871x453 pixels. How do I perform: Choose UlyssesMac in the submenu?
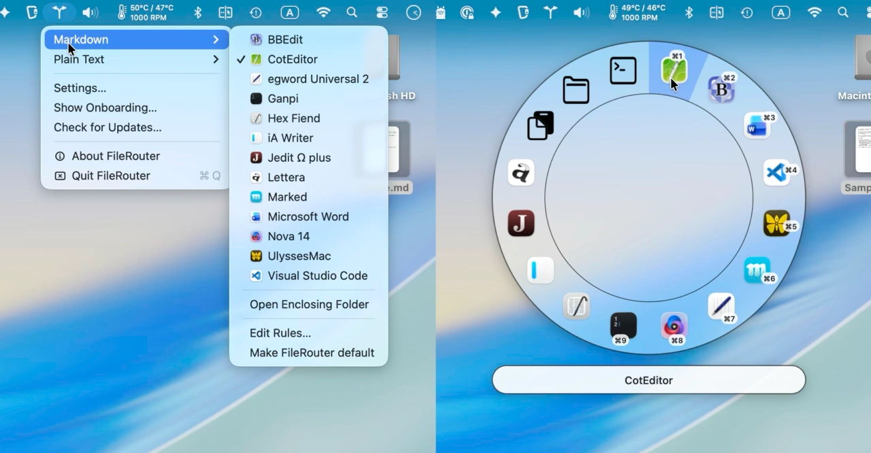point(309,256)
